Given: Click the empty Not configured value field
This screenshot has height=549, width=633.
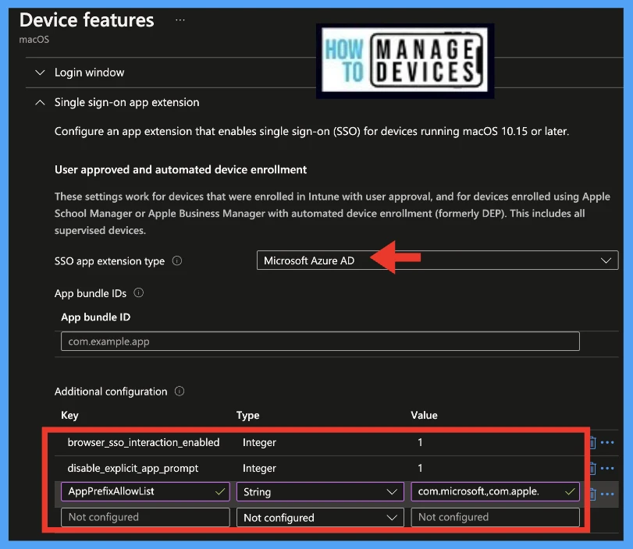Looking at the screenshot, I should (496, 517).
